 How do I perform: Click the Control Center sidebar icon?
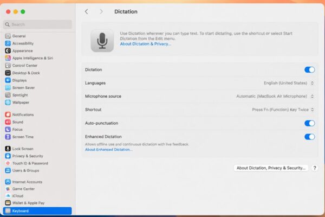point(8,66)
